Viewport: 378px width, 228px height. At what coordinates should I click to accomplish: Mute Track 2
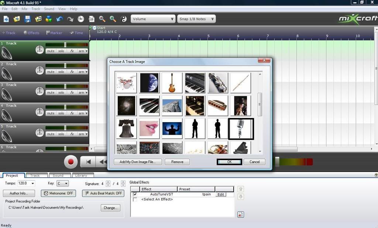click(51, 72)
